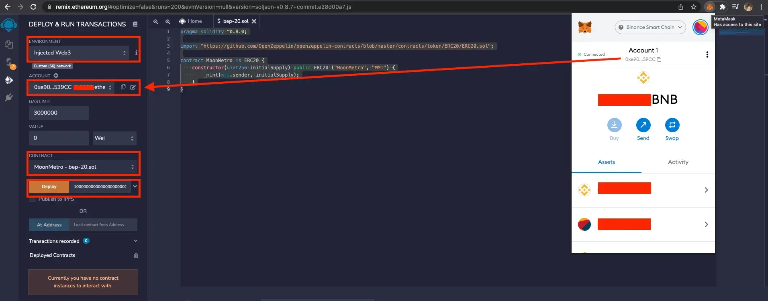Zoom out the editor font
Screen dimensions: 768x301
tap(156, 22)
